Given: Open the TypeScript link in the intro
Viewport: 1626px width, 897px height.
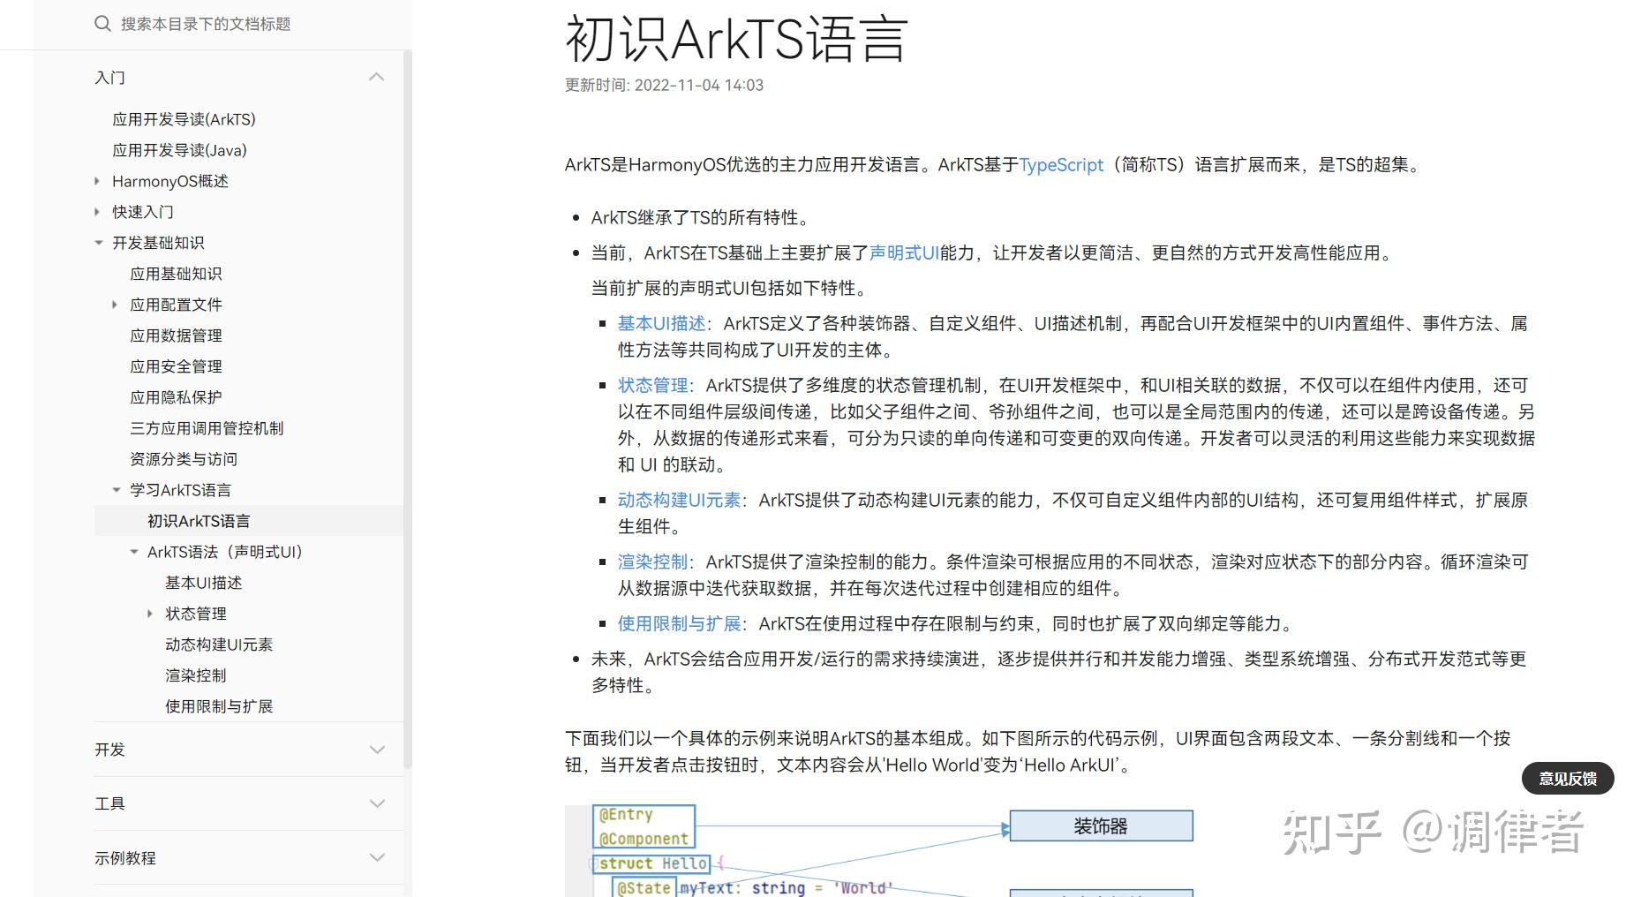Looking at the screenshot, I should point(1060,164).
